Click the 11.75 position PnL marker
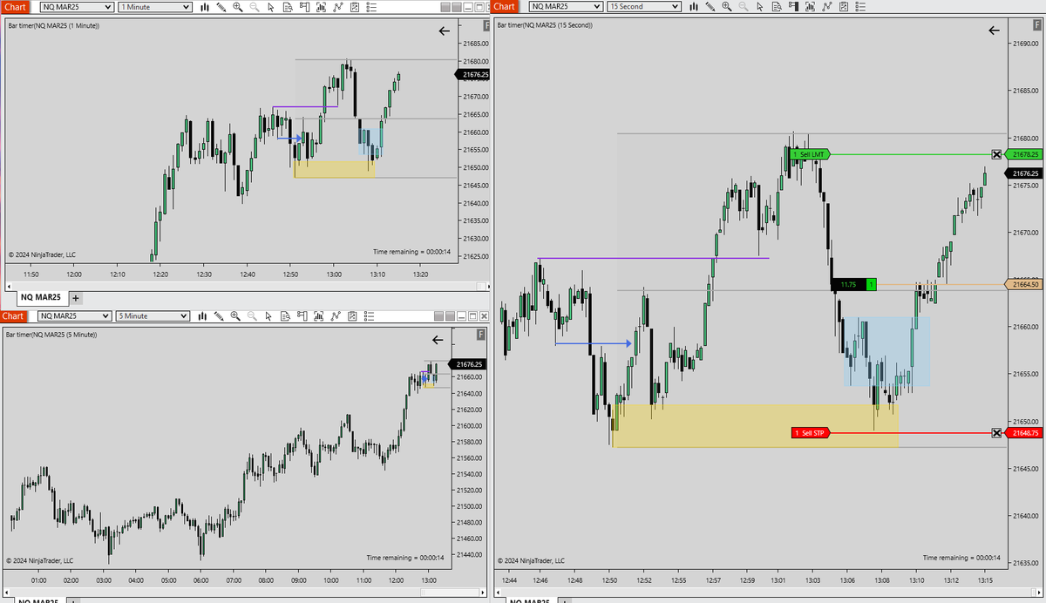The height and width of the screenshot is (603, 1046). (x=853, y=284)
